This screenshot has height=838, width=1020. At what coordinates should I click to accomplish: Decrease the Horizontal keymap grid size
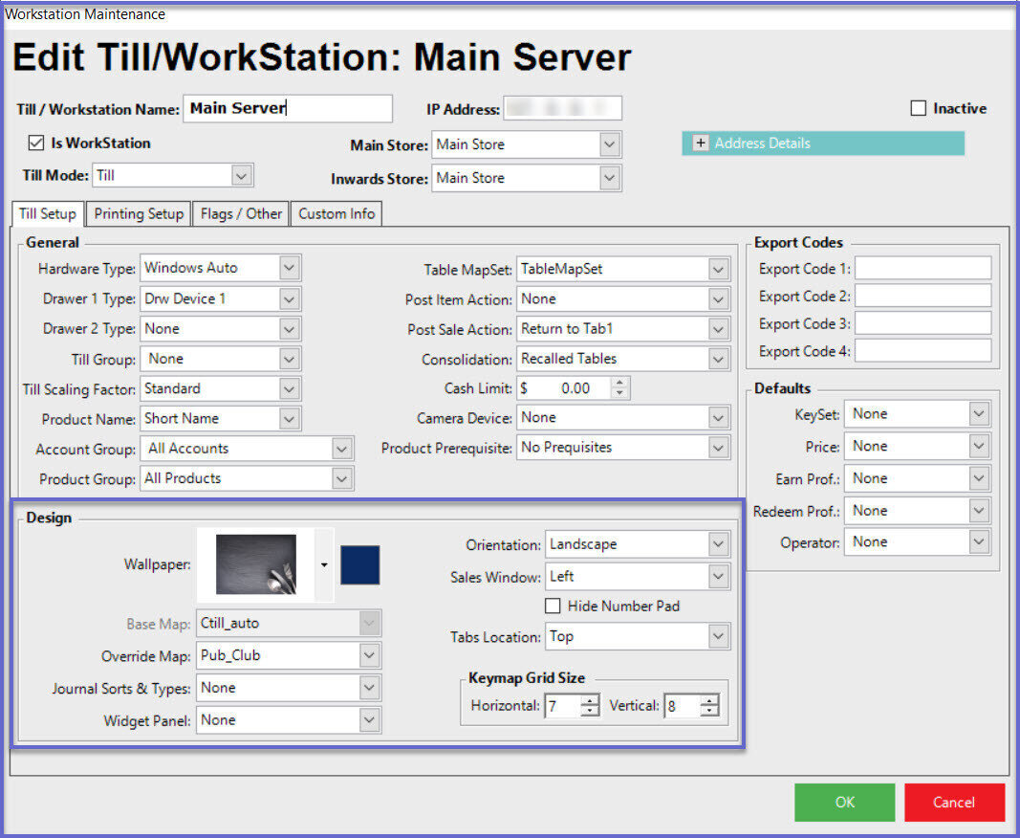tap(590, 712)
